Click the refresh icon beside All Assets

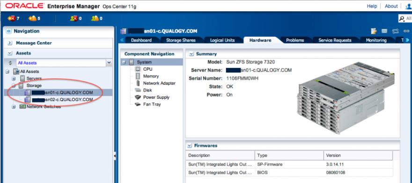(11, 63)
